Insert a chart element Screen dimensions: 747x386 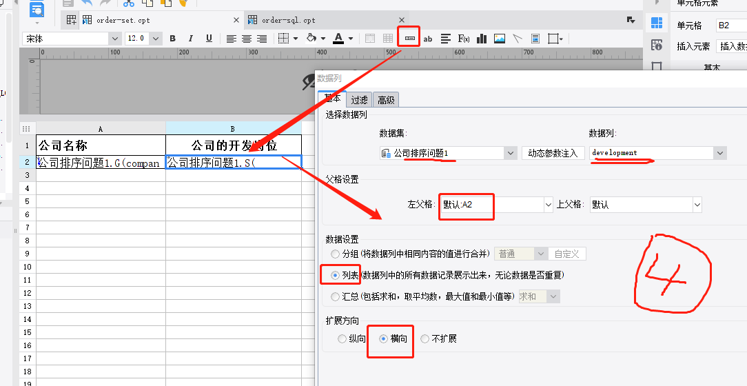482,39
